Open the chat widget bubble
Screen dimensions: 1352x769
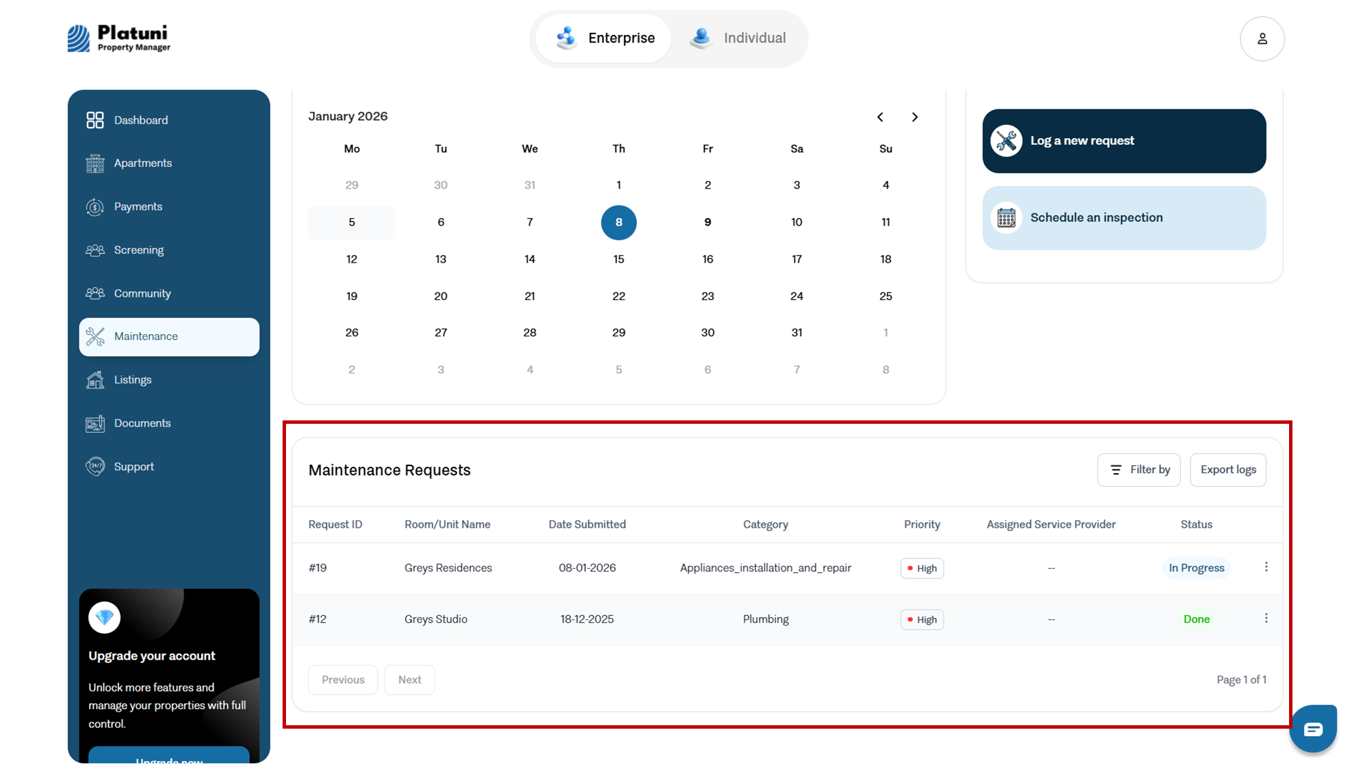[x=1313, y=729]
